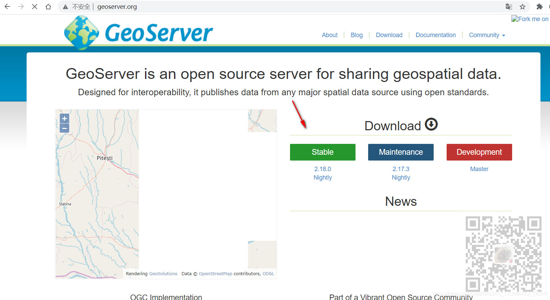Click the News section heading

coord(401,201)
